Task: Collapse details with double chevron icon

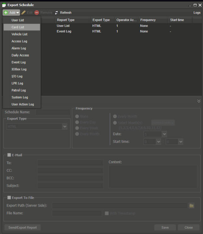Action: (x=199, y=101)
